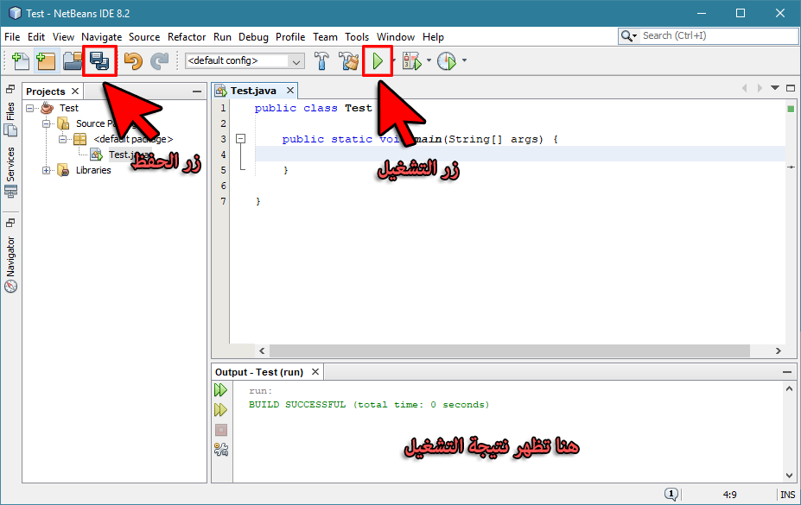Minimize the Output panel
801x505 pixels.
787,372
